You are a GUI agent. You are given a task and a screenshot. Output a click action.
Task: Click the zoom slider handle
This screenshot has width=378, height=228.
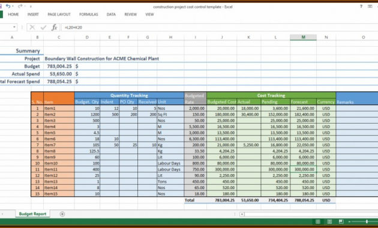[x=367, y=222]
